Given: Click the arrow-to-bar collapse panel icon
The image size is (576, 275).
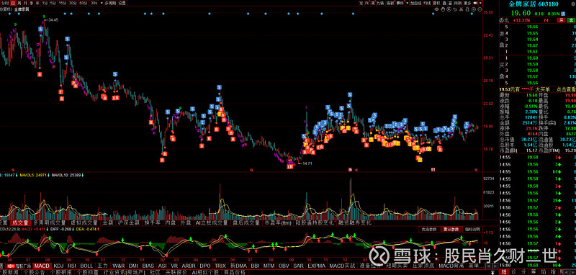Looking at the screenshot, I should [x=475, y=3].
